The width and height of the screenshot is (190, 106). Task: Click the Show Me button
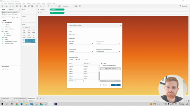pos(183,6)
